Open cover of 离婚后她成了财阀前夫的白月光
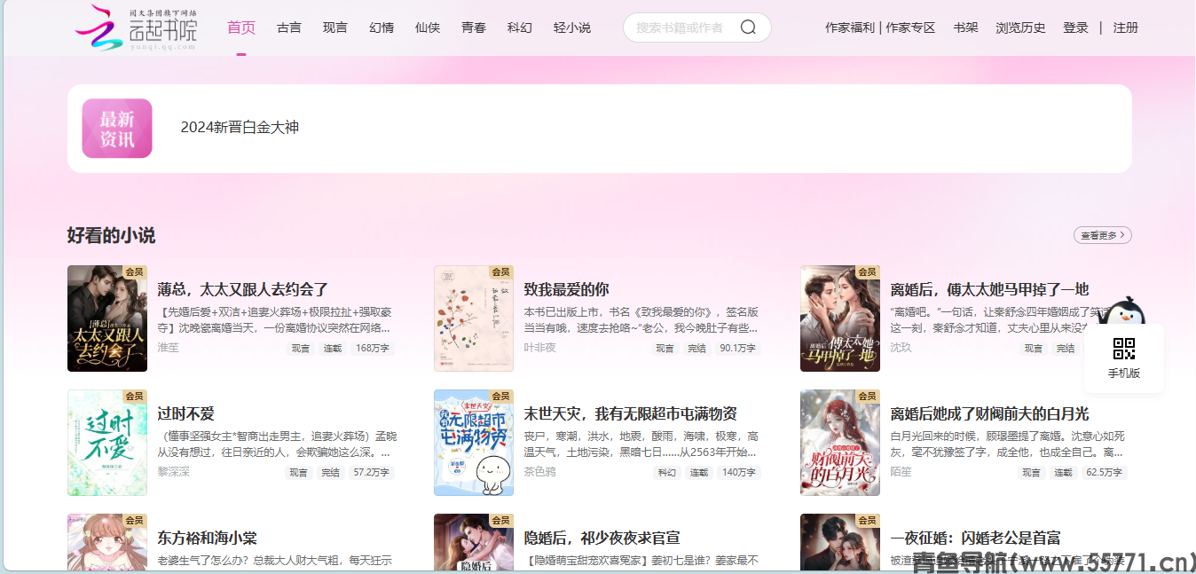The height and width of the screenshot is (574, 1196). click(840, 443)
